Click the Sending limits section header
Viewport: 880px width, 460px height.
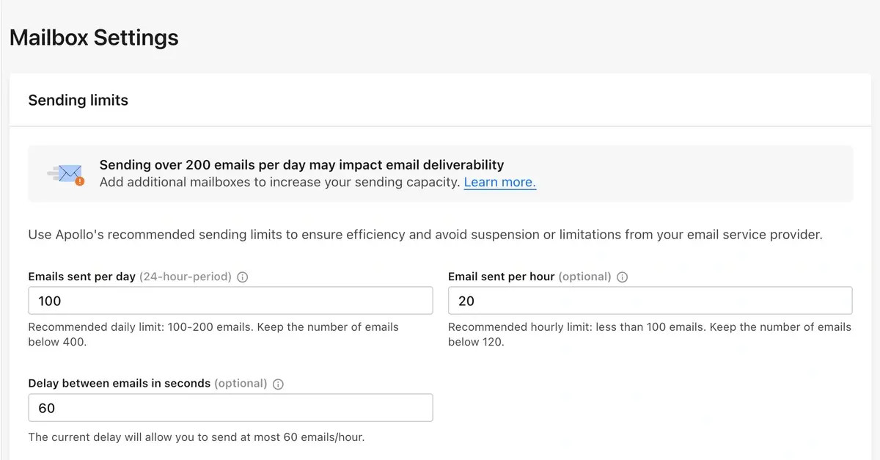[x=78, y=101]
